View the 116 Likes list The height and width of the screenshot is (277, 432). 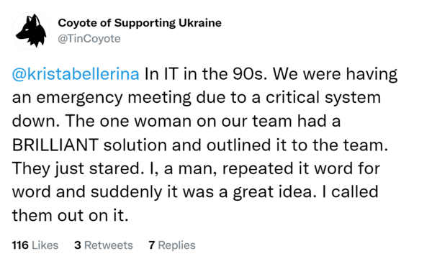(35, 245)
